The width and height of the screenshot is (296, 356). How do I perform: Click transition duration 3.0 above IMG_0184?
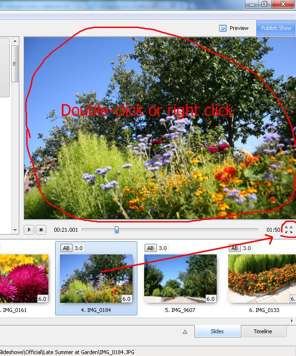78,248
